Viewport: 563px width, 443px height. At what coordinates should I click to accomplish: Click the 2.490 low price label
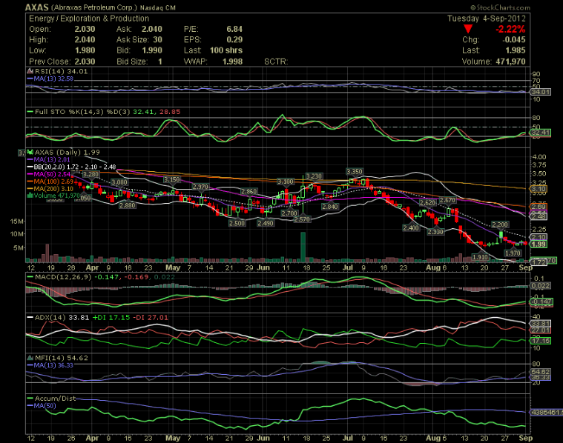266,223
